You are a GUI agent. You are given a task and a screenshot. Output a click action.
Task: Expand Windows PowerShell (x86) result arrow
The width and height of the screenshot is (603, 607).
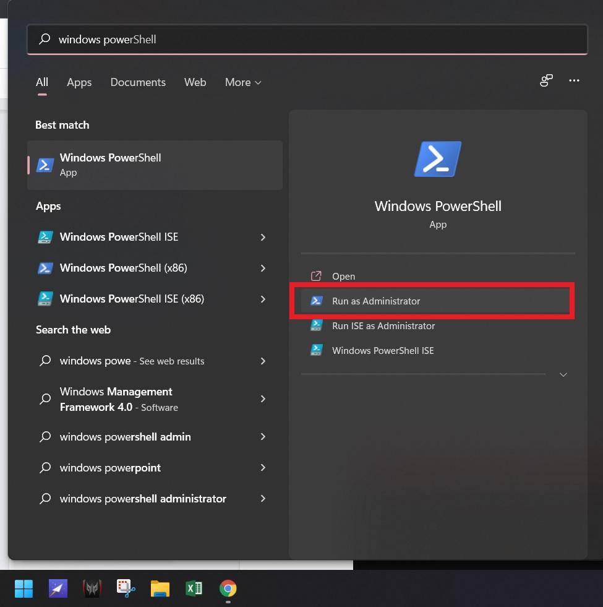tap(263, 268)
